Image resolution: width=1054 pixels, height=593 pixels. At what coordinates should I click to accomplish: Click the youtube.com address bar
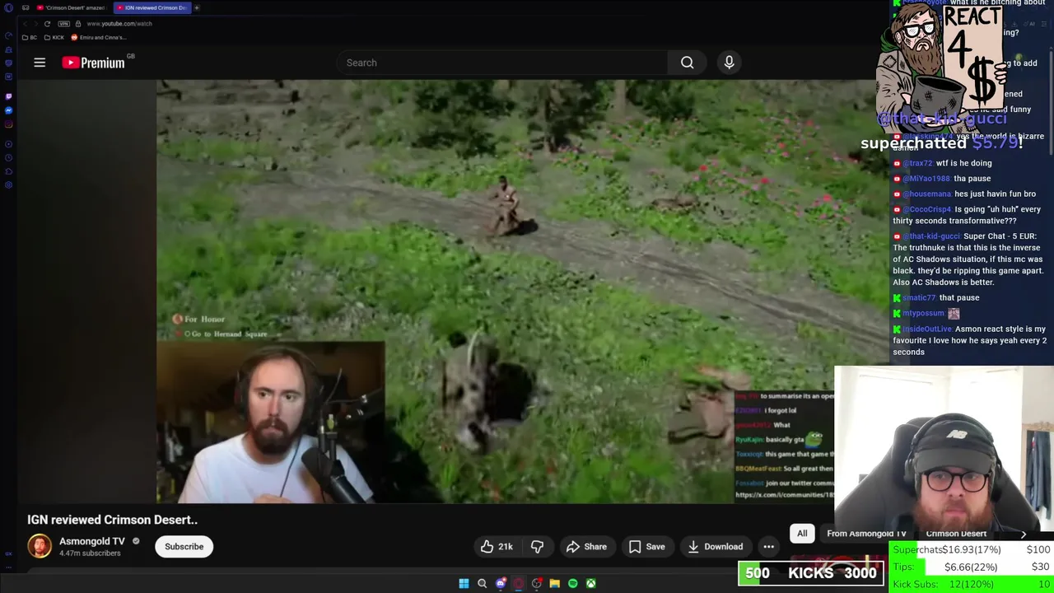coord(119,23)
